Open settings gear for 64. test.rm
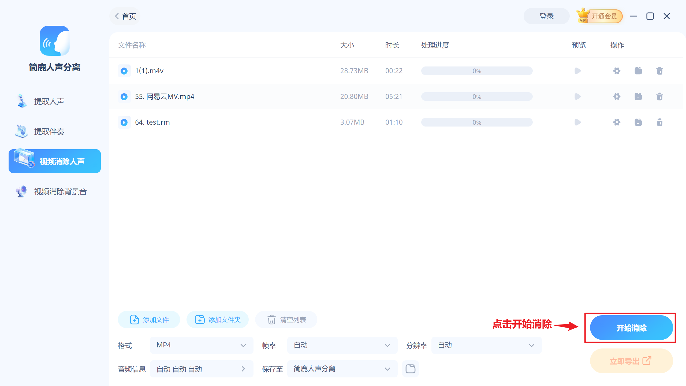The image size is (686, 386). point(617,122)
